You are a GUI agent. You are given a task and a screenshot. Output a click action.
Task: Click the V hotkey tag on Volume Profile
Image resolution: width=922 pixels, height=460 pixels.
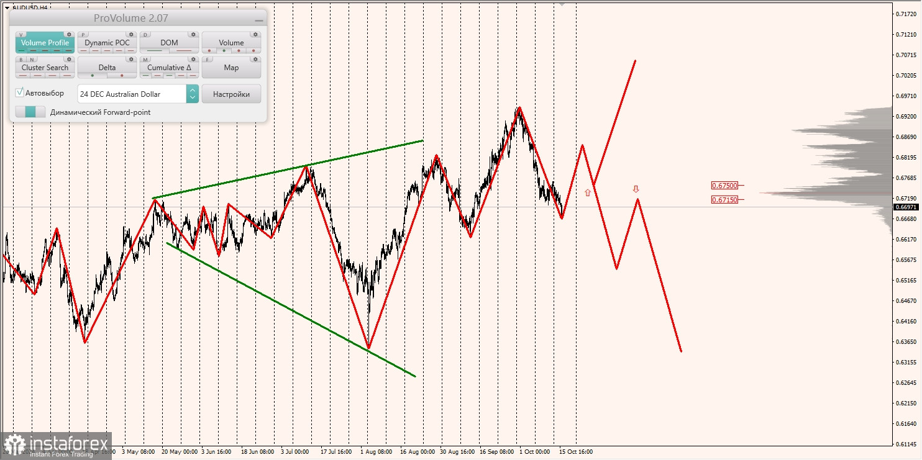21,35
